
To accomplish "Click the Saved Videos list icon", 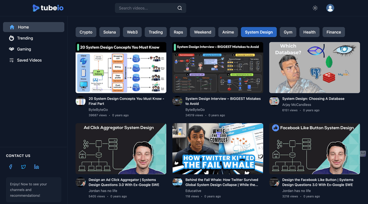I will coord(12,60).
